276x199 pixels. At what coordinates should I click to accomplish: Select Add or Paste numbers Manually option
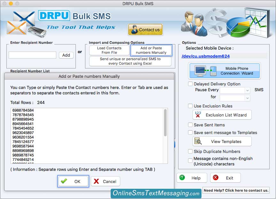pyautogui.click(x=151, y=50)
